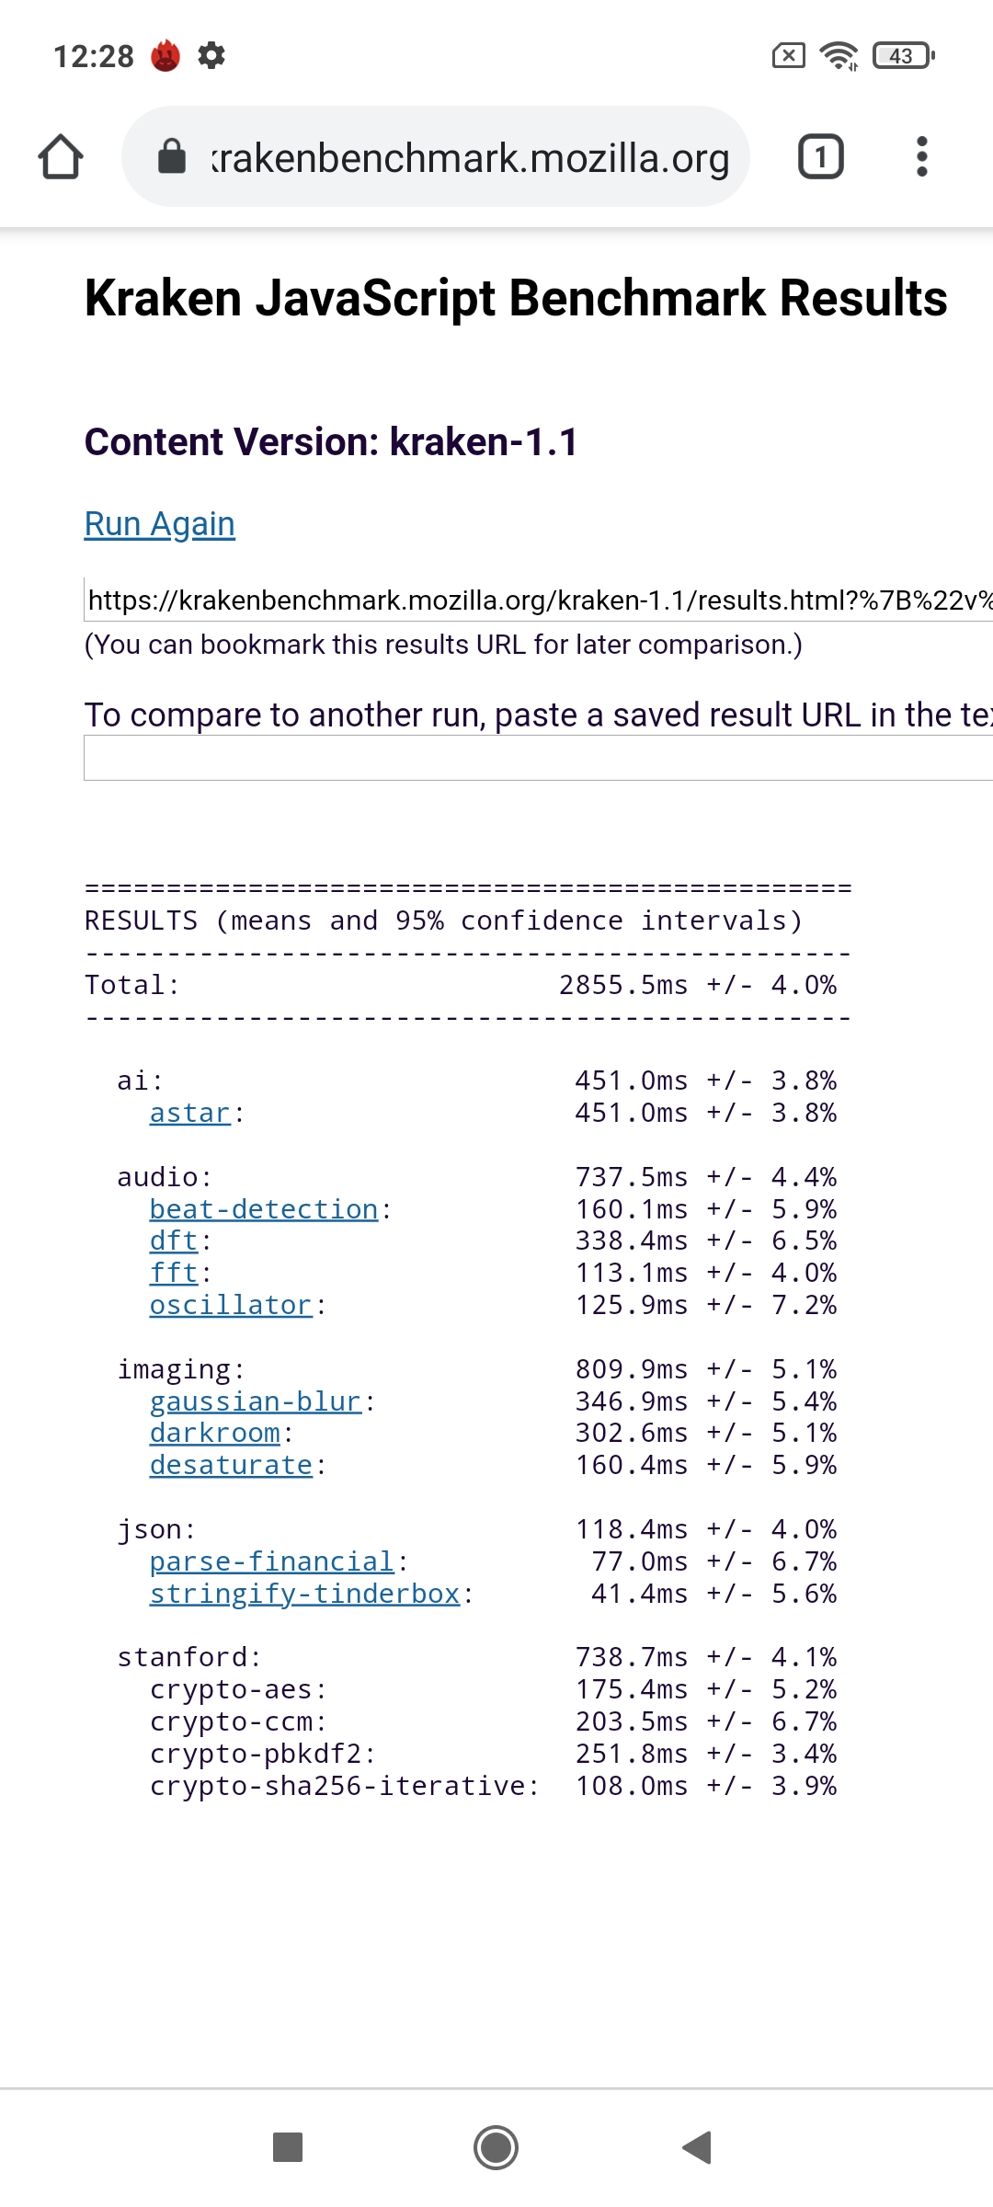Tap the Wi-Fi status icon
This screenshot has width=993, height=2207.
pos(839,56)
